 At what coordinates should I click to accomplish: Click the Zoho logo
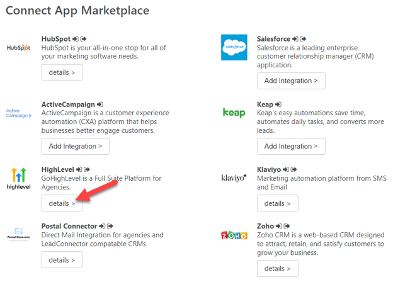click(234, 235)
